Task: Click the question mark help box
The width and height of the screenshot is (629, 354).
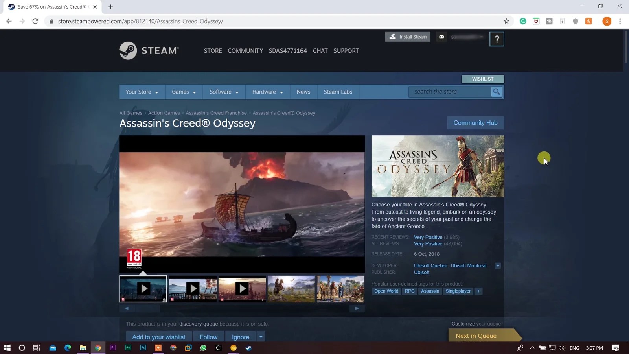Action: pyautogui.click(x=497, y=39)
